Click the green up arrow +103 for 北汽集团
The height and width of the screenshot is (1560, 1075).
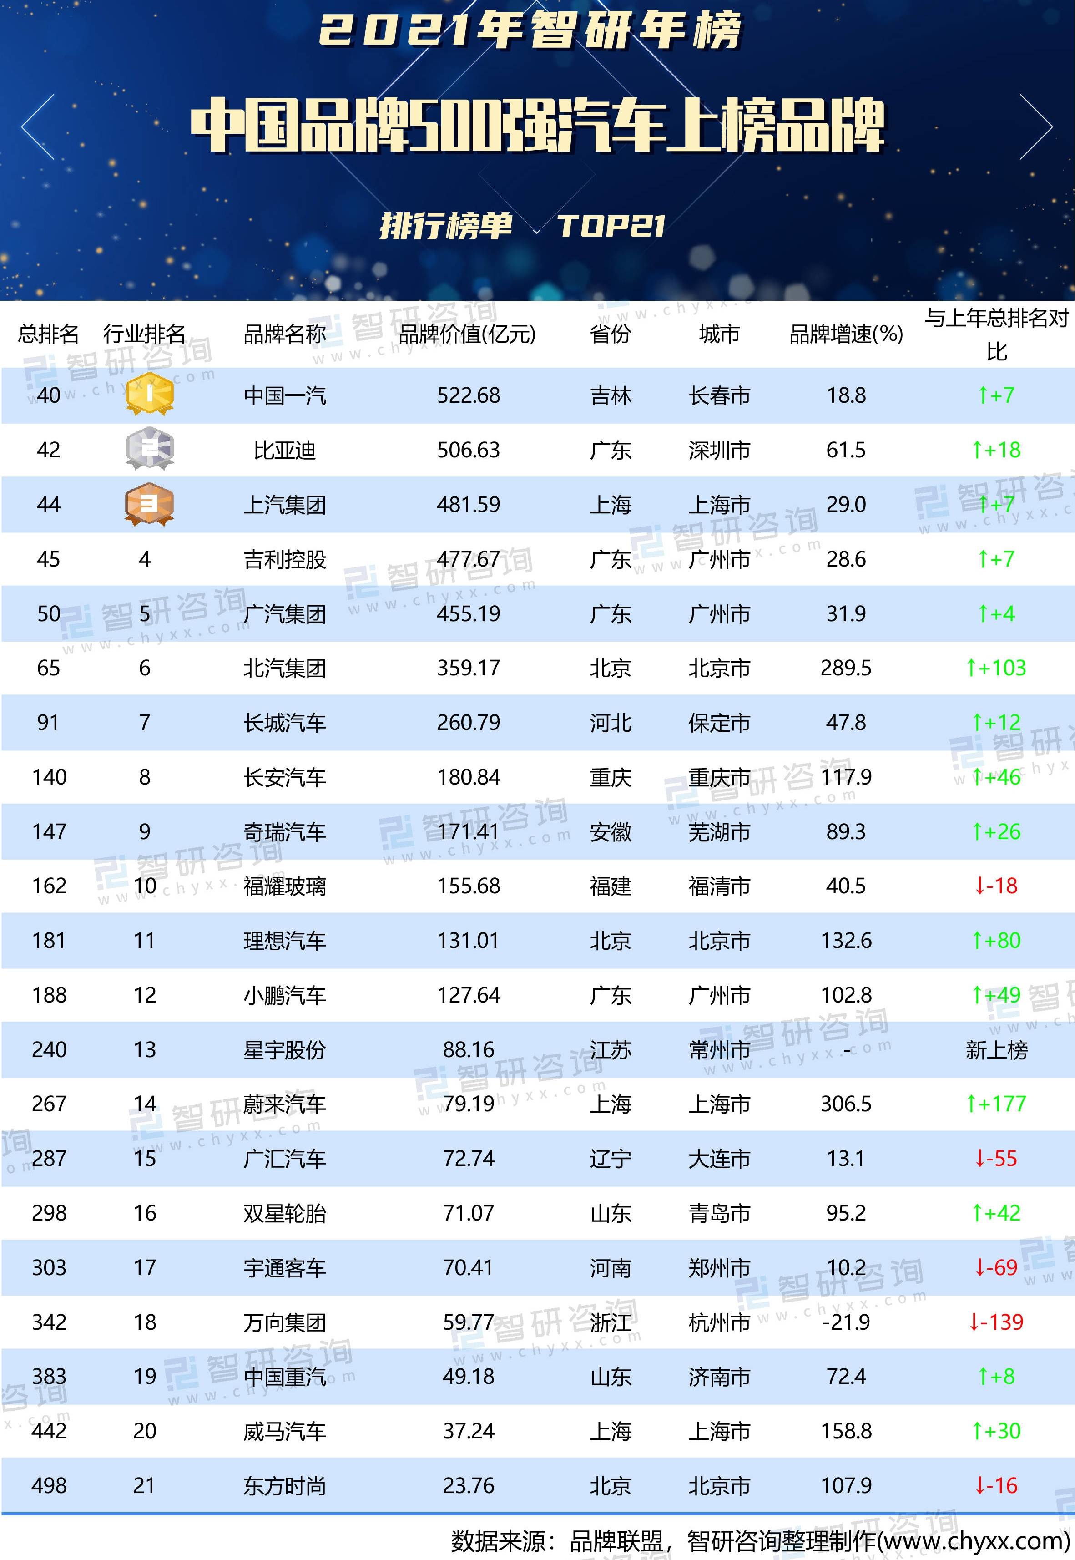996,668
